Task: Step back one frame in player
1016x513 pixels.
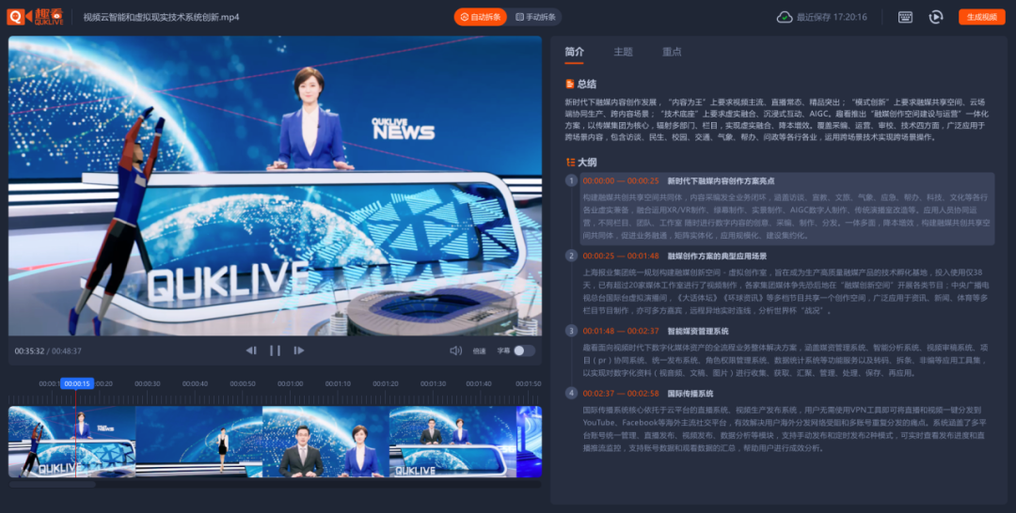Action: (x=251, y=350)
